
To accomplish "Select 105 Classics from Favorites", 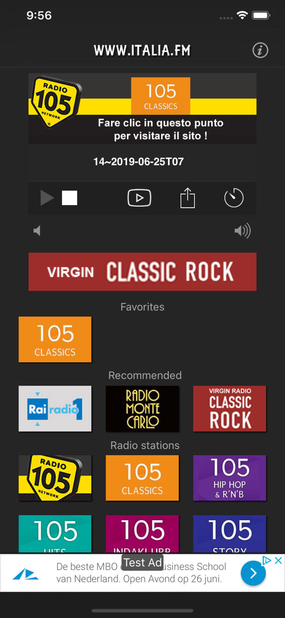I will (55, 339).
